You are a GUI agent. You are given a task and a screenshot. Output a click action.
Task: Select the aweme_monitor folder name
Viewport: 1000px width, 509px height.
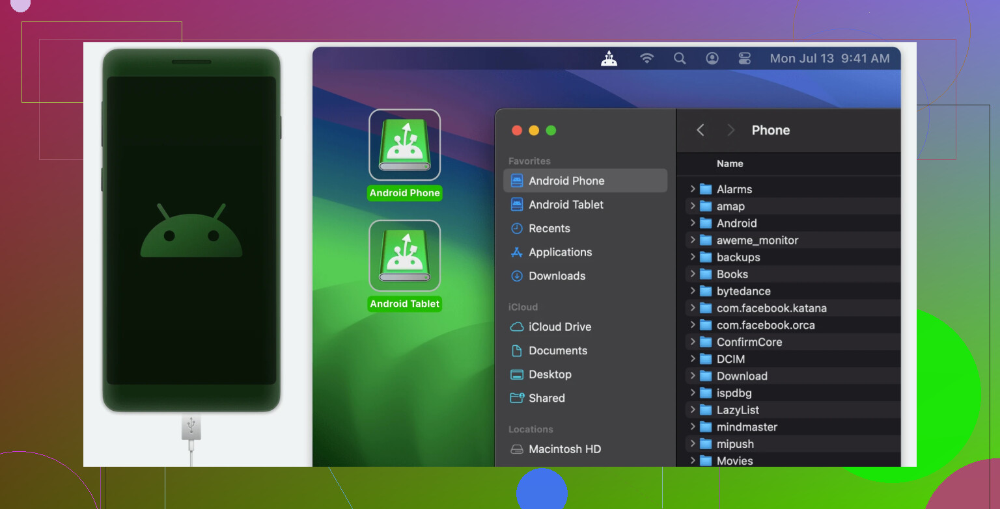pos(757,240)
